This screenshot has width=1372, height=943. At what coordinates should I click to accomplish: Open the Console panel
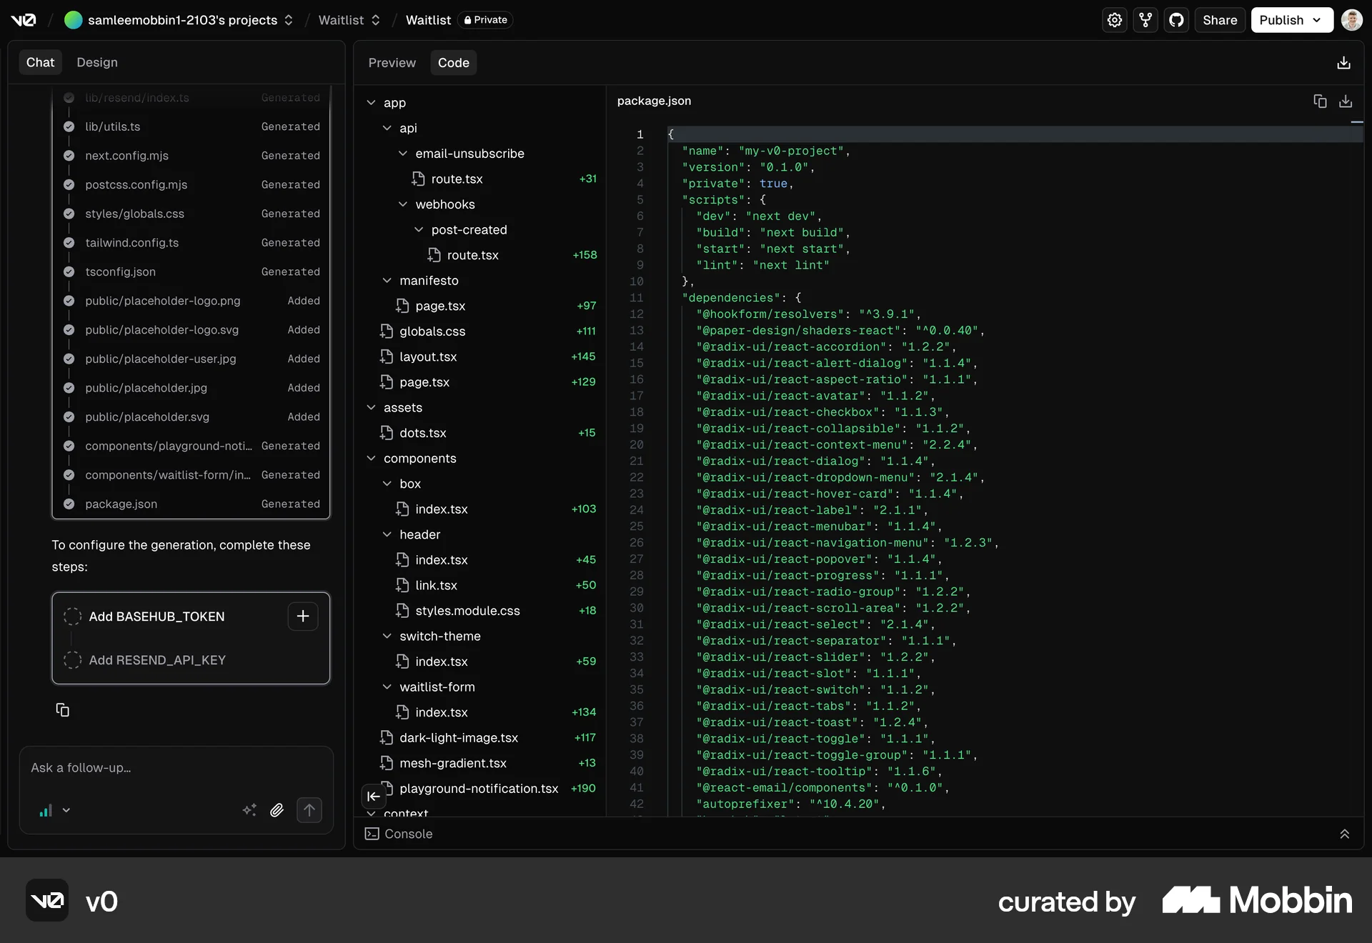(408, 834)
